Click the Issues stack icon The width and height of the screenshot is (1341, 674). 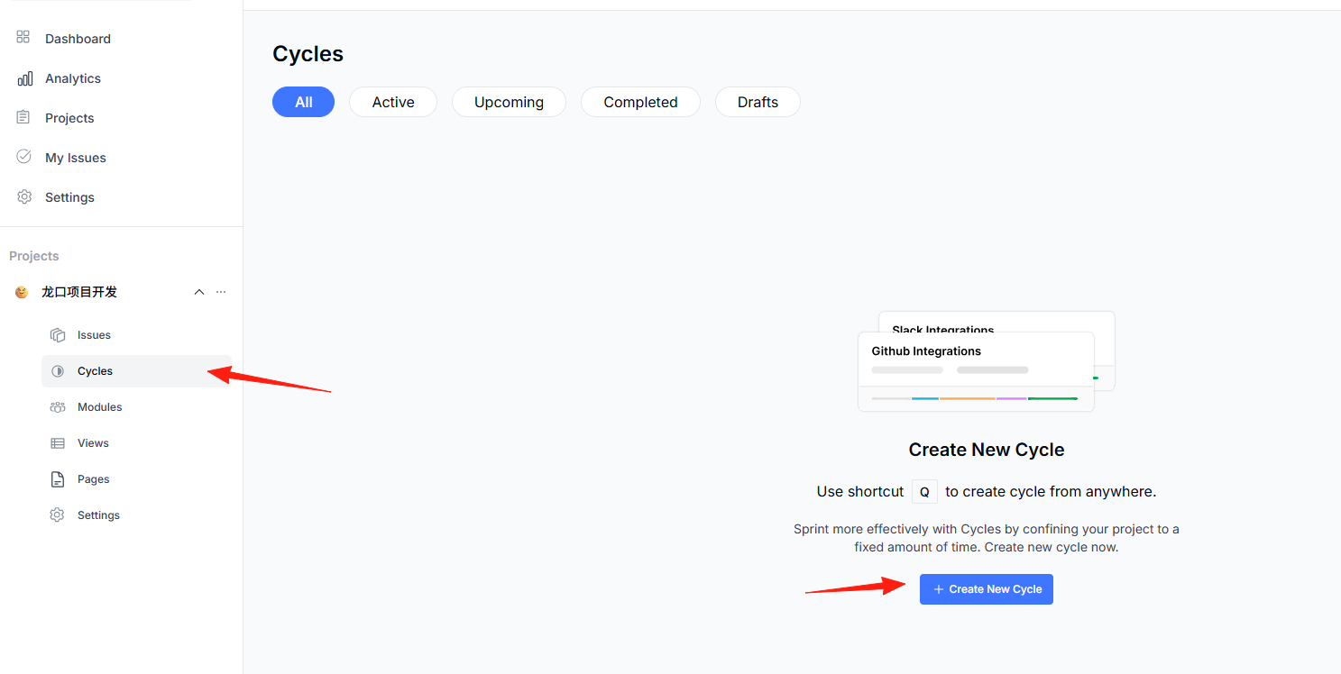pyautogui.click(x=58, y=335)
